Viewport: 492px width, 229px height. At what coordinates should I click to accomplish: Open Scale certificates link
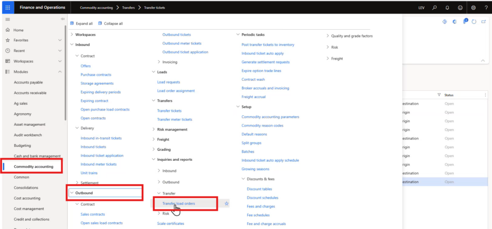point(171,223)
